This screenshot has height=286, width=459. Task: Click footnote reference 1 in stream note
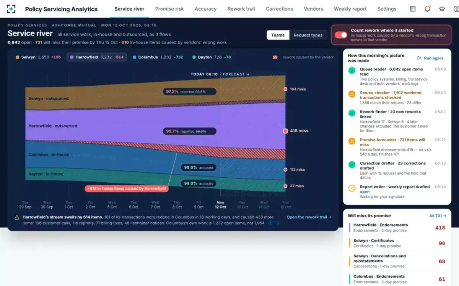tap(270, 223)
